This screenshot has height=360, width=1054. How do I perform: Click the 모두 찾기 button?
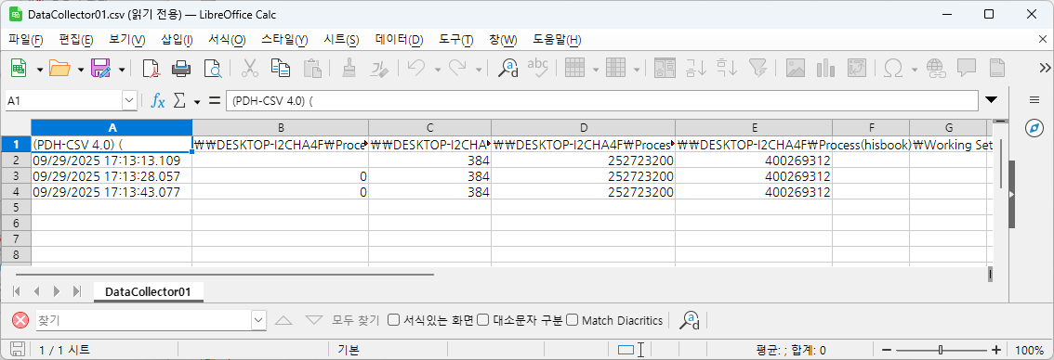356,320
